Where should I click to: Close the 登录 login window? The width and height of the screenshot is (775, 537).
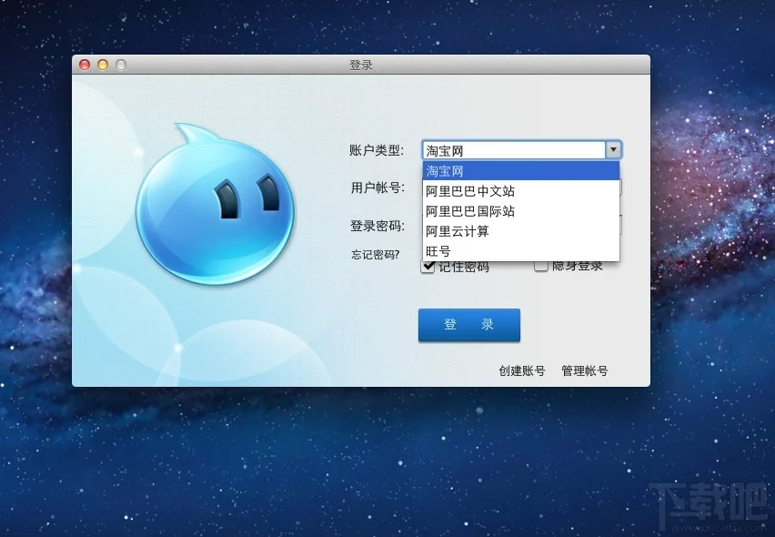[x=83, y=65]
